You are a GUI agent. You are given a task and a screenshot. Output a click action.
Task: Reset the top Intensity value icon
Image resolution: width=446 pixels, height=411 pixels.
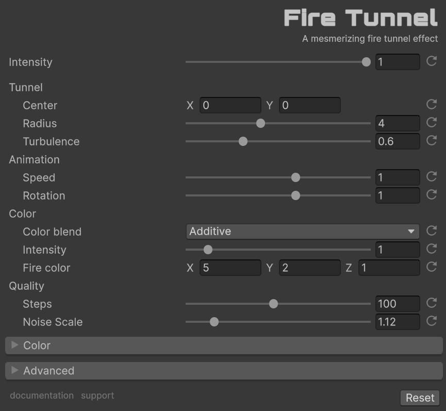[x=432, y=62]
